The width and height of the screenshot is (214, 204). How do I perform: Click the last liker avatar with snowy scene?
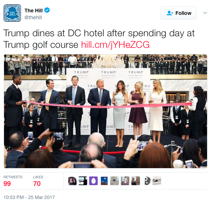156,181
